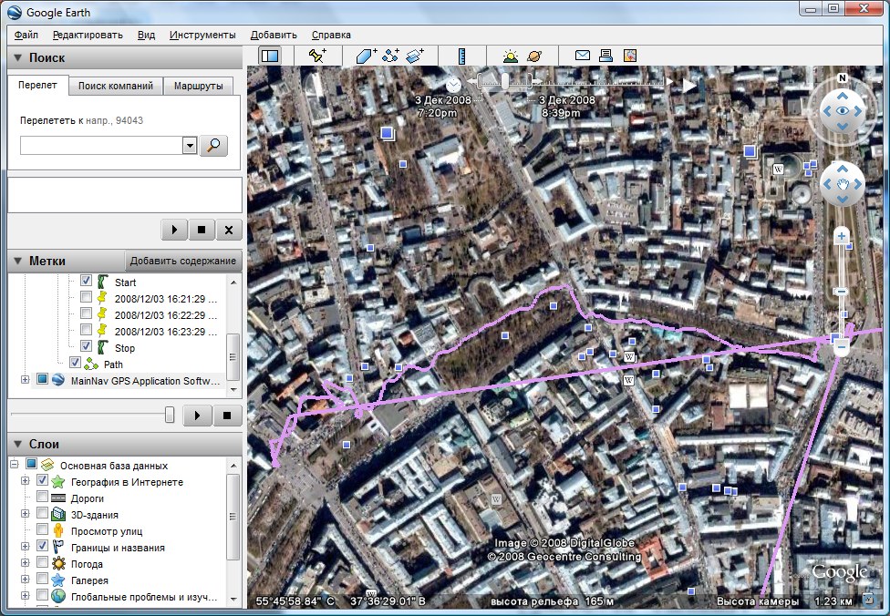This screenshot has width=890, height=616.
Task: Open the Инструменты menu
Action: click(x=202, y=35)
